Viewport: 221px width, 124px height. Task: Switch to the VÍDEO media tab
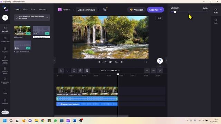tap(25, 10)
